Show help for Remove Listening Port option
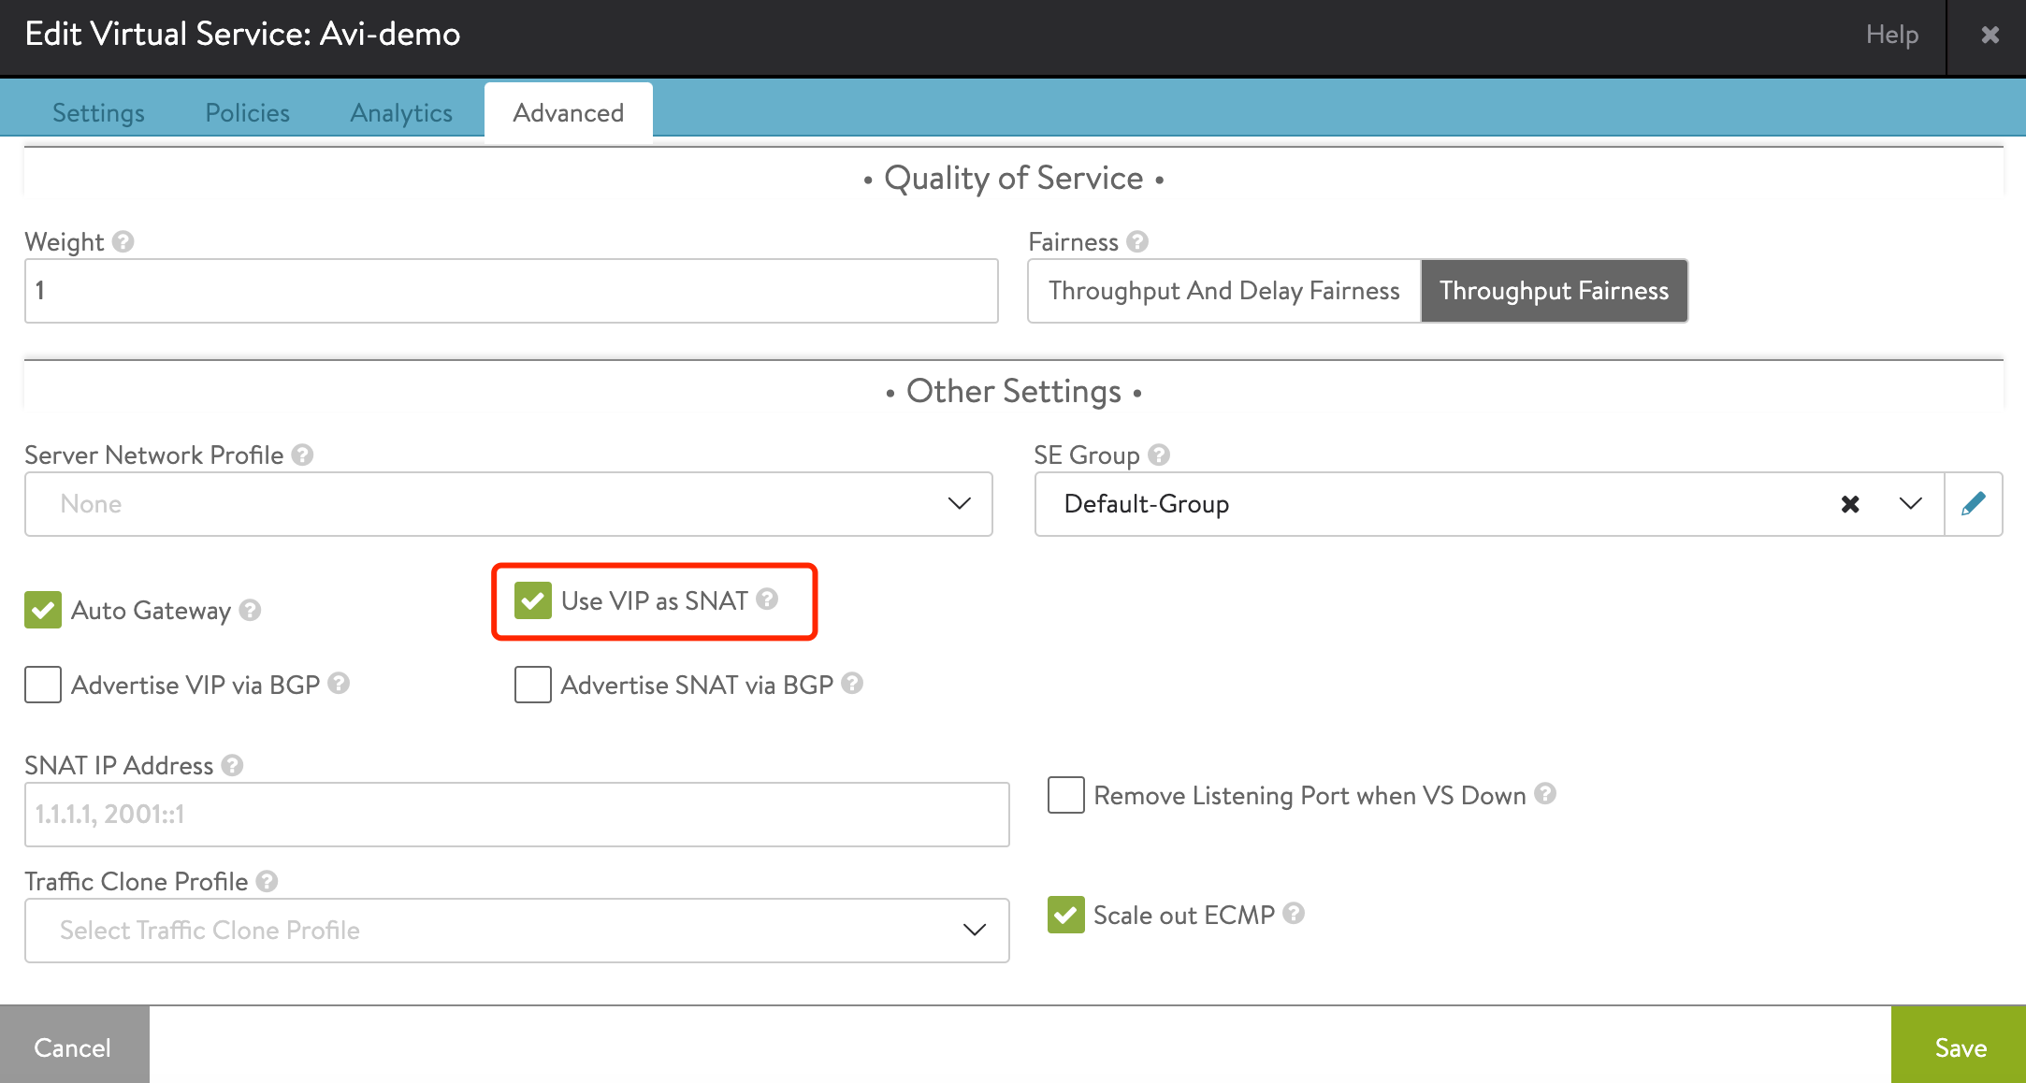 pyautogui.click(x=1545, y=794)
